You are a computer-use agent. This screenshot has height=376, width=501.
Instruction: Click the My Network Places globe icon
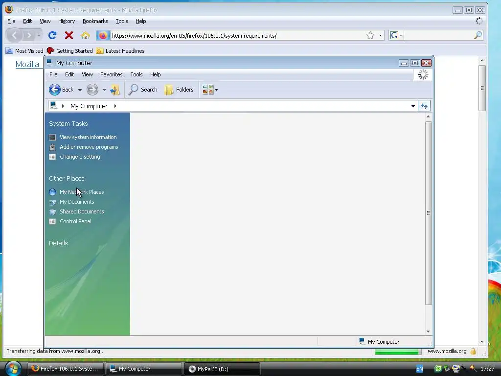(52, 192)
